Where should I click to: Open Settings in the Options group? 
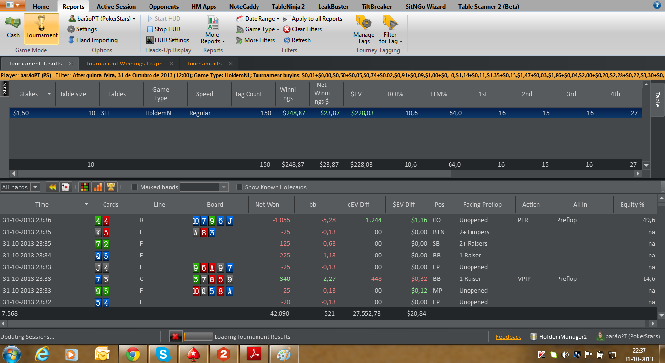(x=82, y=29)
